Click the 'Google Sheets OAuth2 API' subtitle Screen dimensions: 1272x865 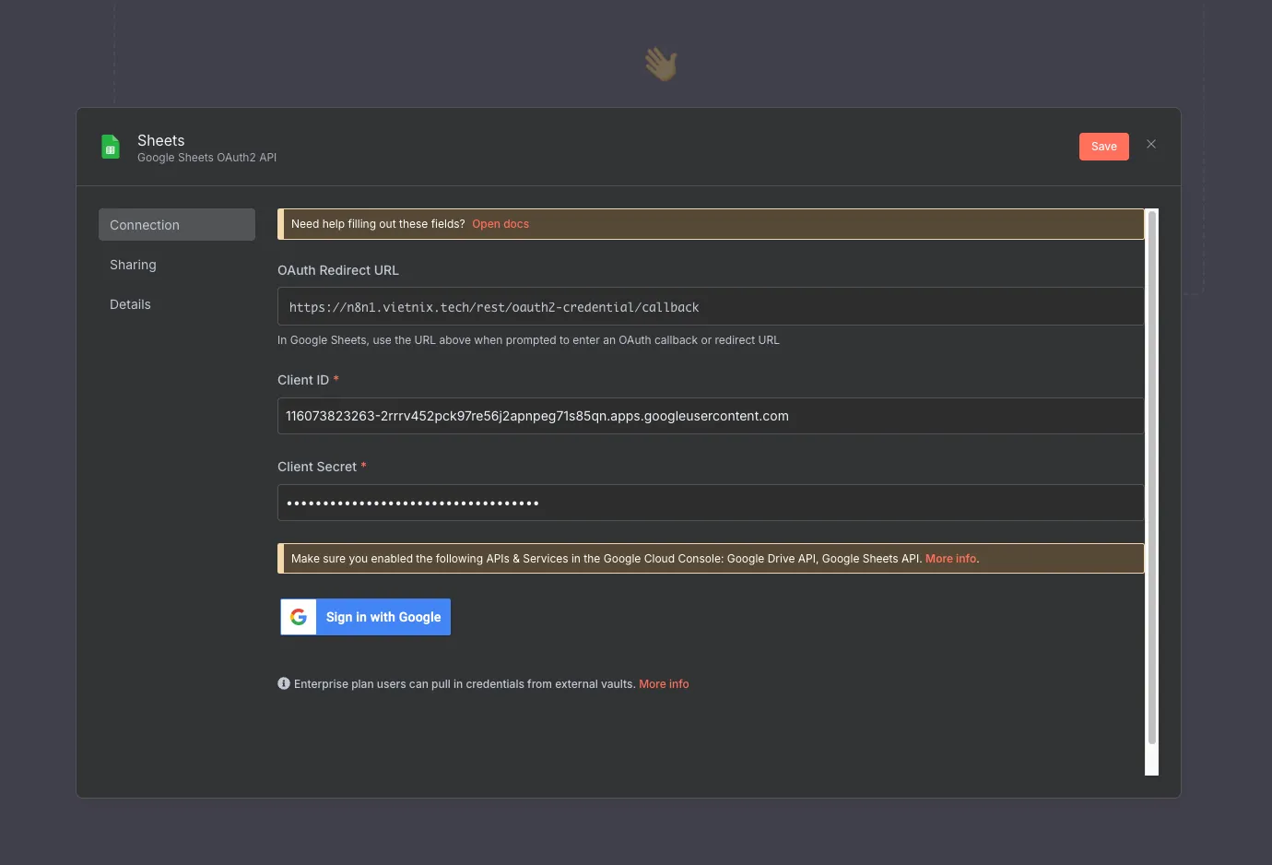207,158
